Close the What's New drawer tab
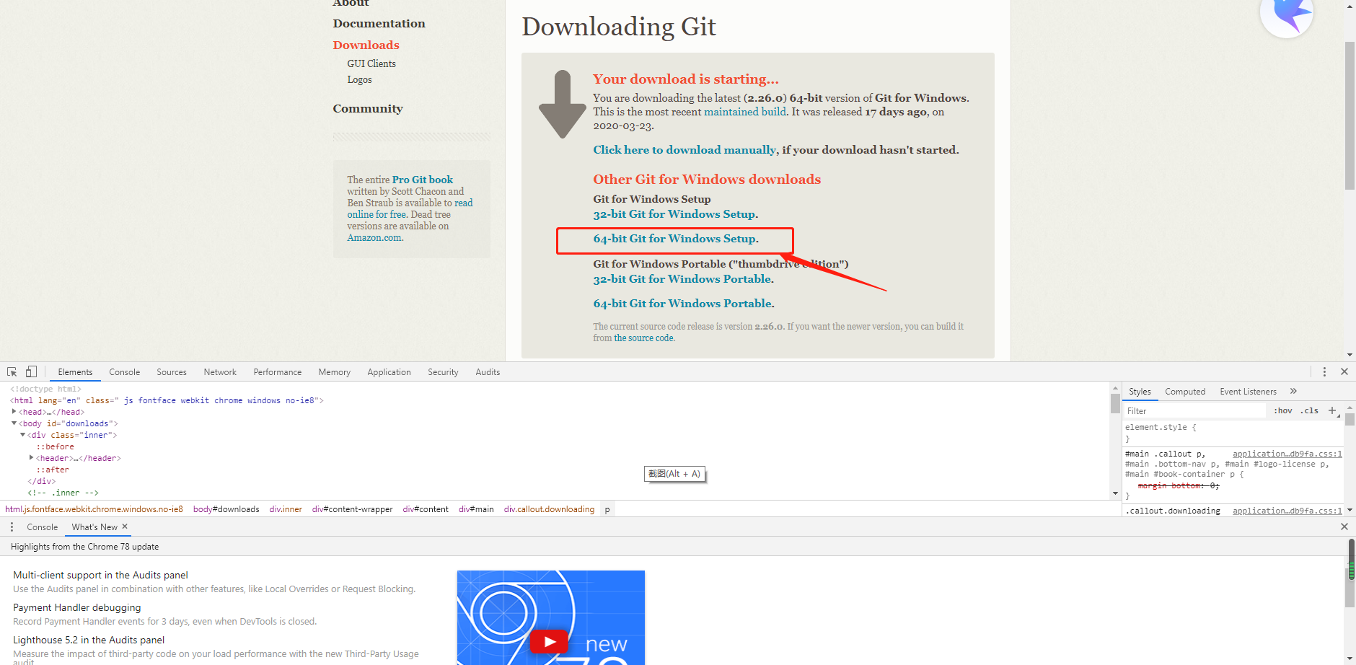 (x=125, y=527)
